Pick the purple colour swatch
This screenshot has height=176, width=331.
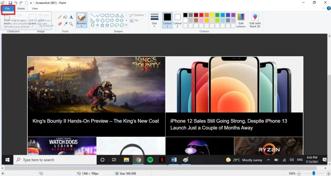233,15
